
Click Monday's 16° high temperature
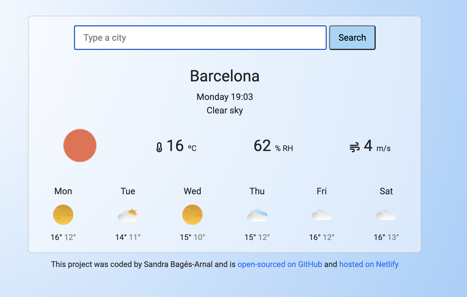56,237
